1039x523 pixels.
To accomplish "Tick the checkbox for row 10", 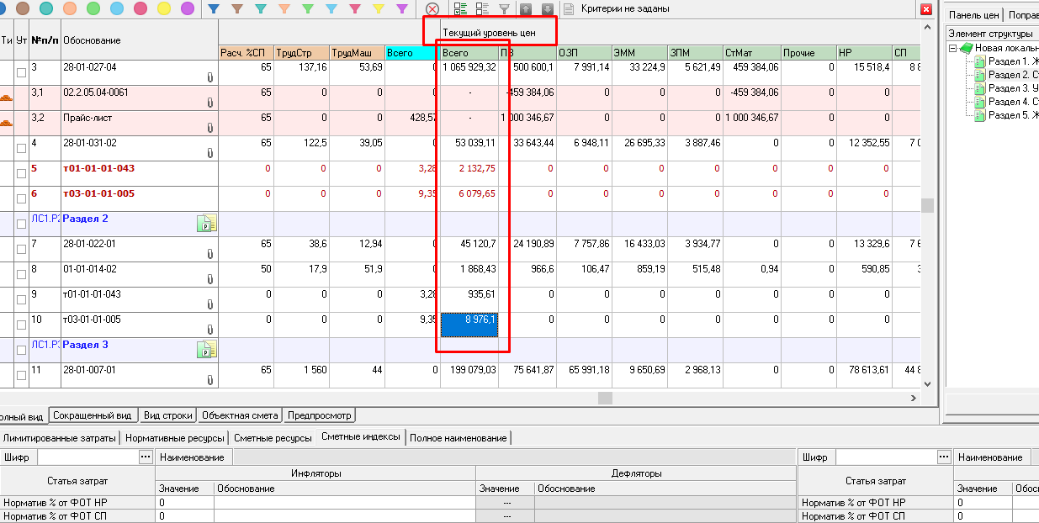I will point(22,325).
